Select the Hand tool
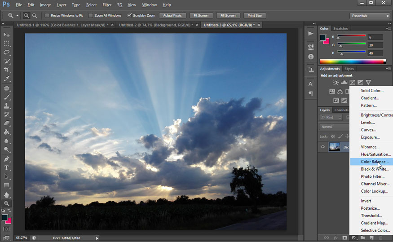This screenshot has width=393, height=242. click(6, 194)
